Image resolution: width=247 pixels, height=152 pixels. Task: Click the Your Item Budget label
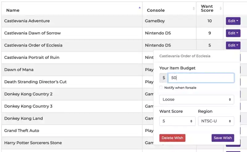(x=177, y=68)
